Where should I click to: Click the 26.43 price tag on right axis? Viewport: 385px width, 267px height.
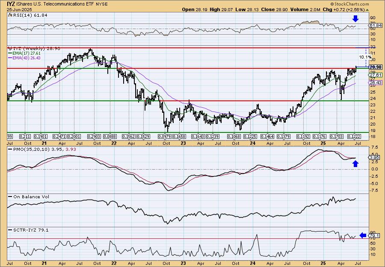pos(376,83)
